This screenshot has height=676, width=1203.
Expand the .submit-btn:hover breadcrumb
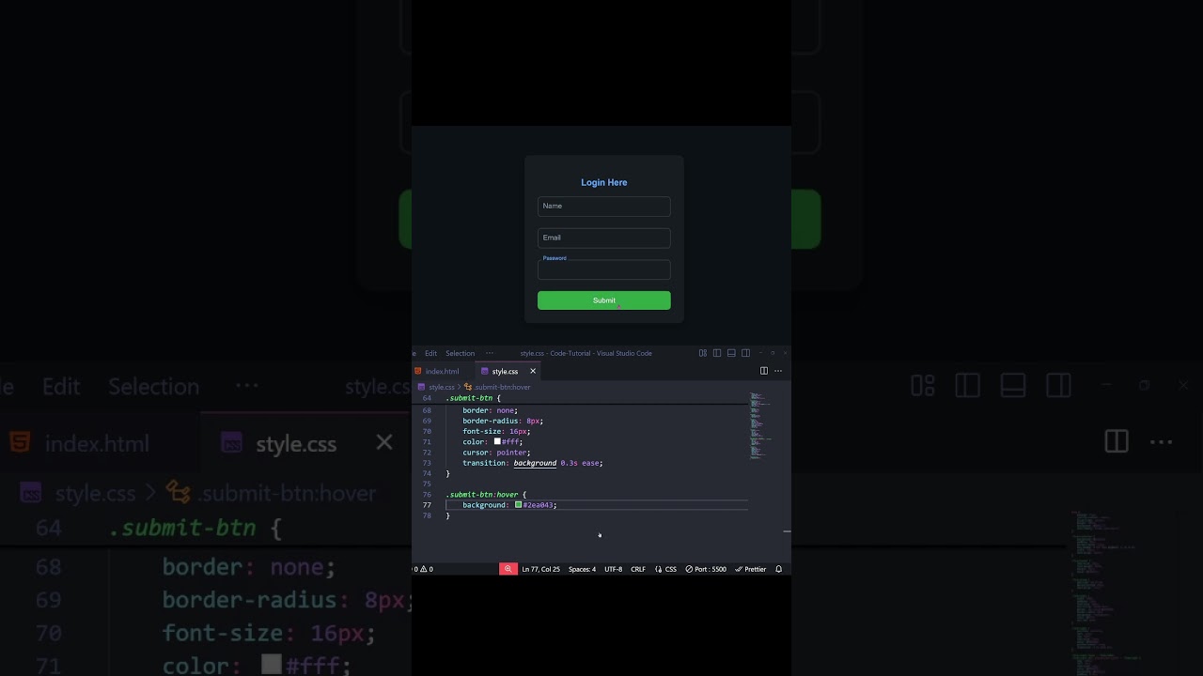[497, 387]
